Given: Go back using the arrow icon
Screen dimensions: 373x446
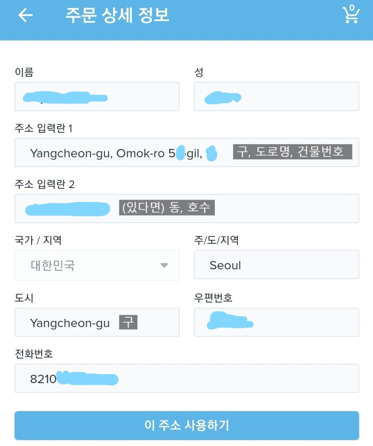Looking at the screenshot, I should [25, 16].
